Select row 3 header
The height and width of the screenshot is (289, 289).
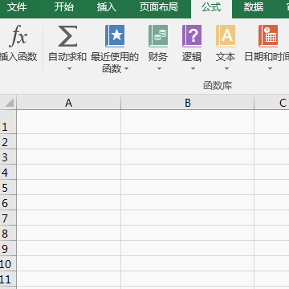click(8, 157)
